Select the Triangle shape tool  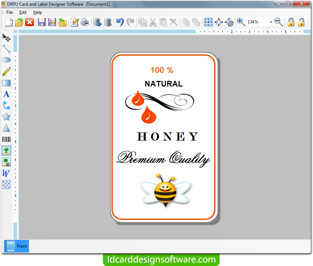pos(6,128)
